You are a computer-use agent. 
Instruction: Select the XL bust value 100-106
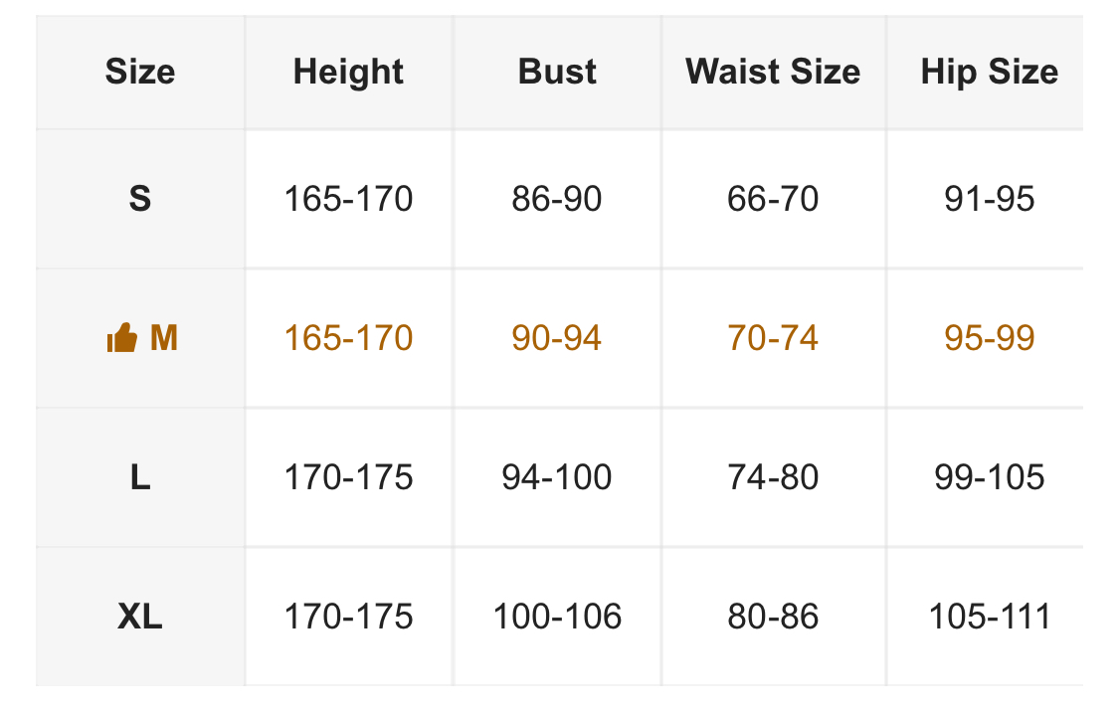(557, 617)
